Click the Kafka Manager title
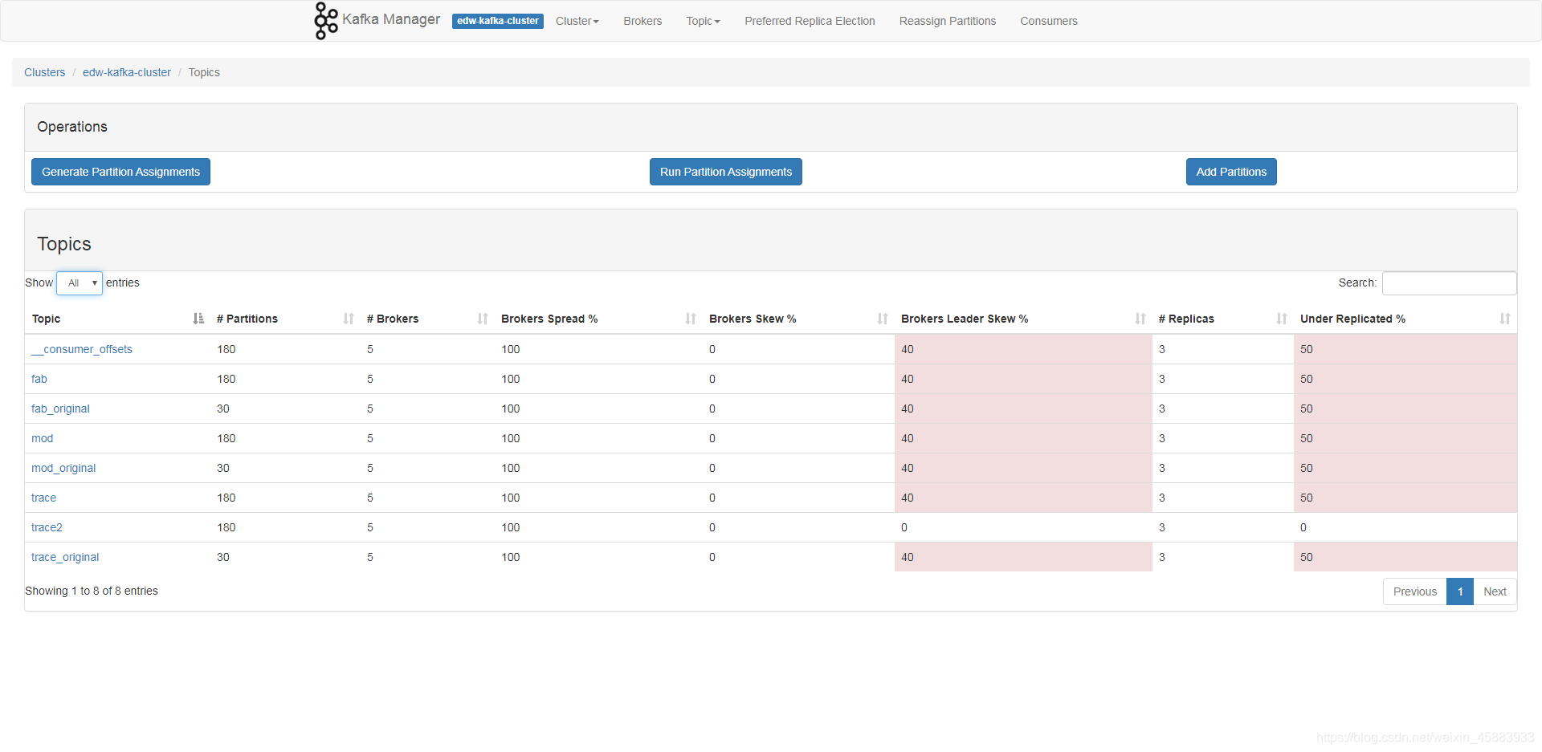1542x752 pixels. point(391,19)
